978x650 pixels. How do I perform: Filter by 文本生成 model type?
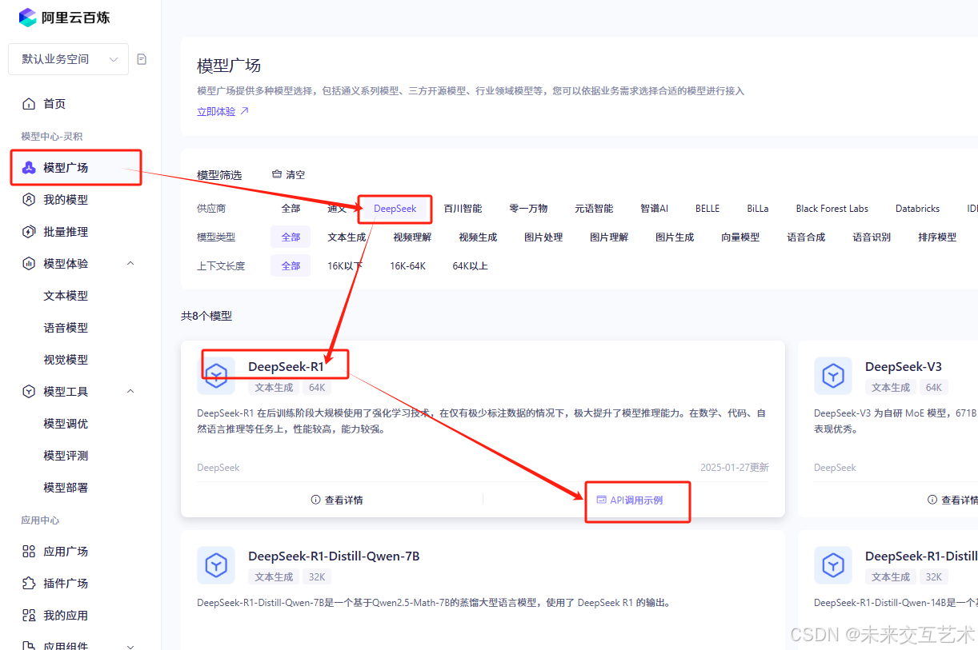tap(347, 237)
